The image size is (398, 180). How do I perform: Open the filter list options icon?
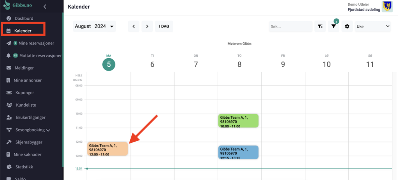[320, 26]
